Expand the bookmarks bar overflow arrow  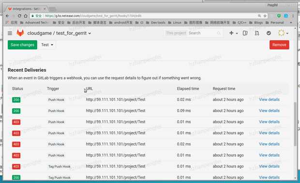click(291, 23)
